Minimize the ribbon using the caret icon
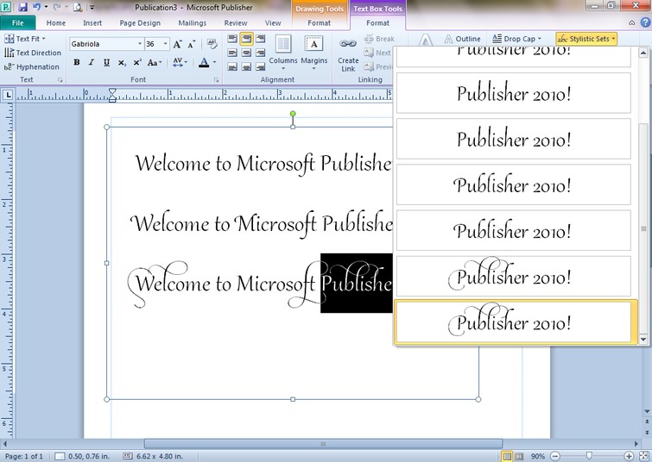Image resolution: width=652 pixels, height=462 pixels. point(631,22)
